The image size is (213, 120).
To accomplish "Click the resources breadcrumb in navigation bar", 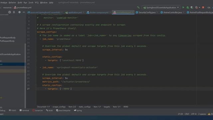I will point(7,8).
